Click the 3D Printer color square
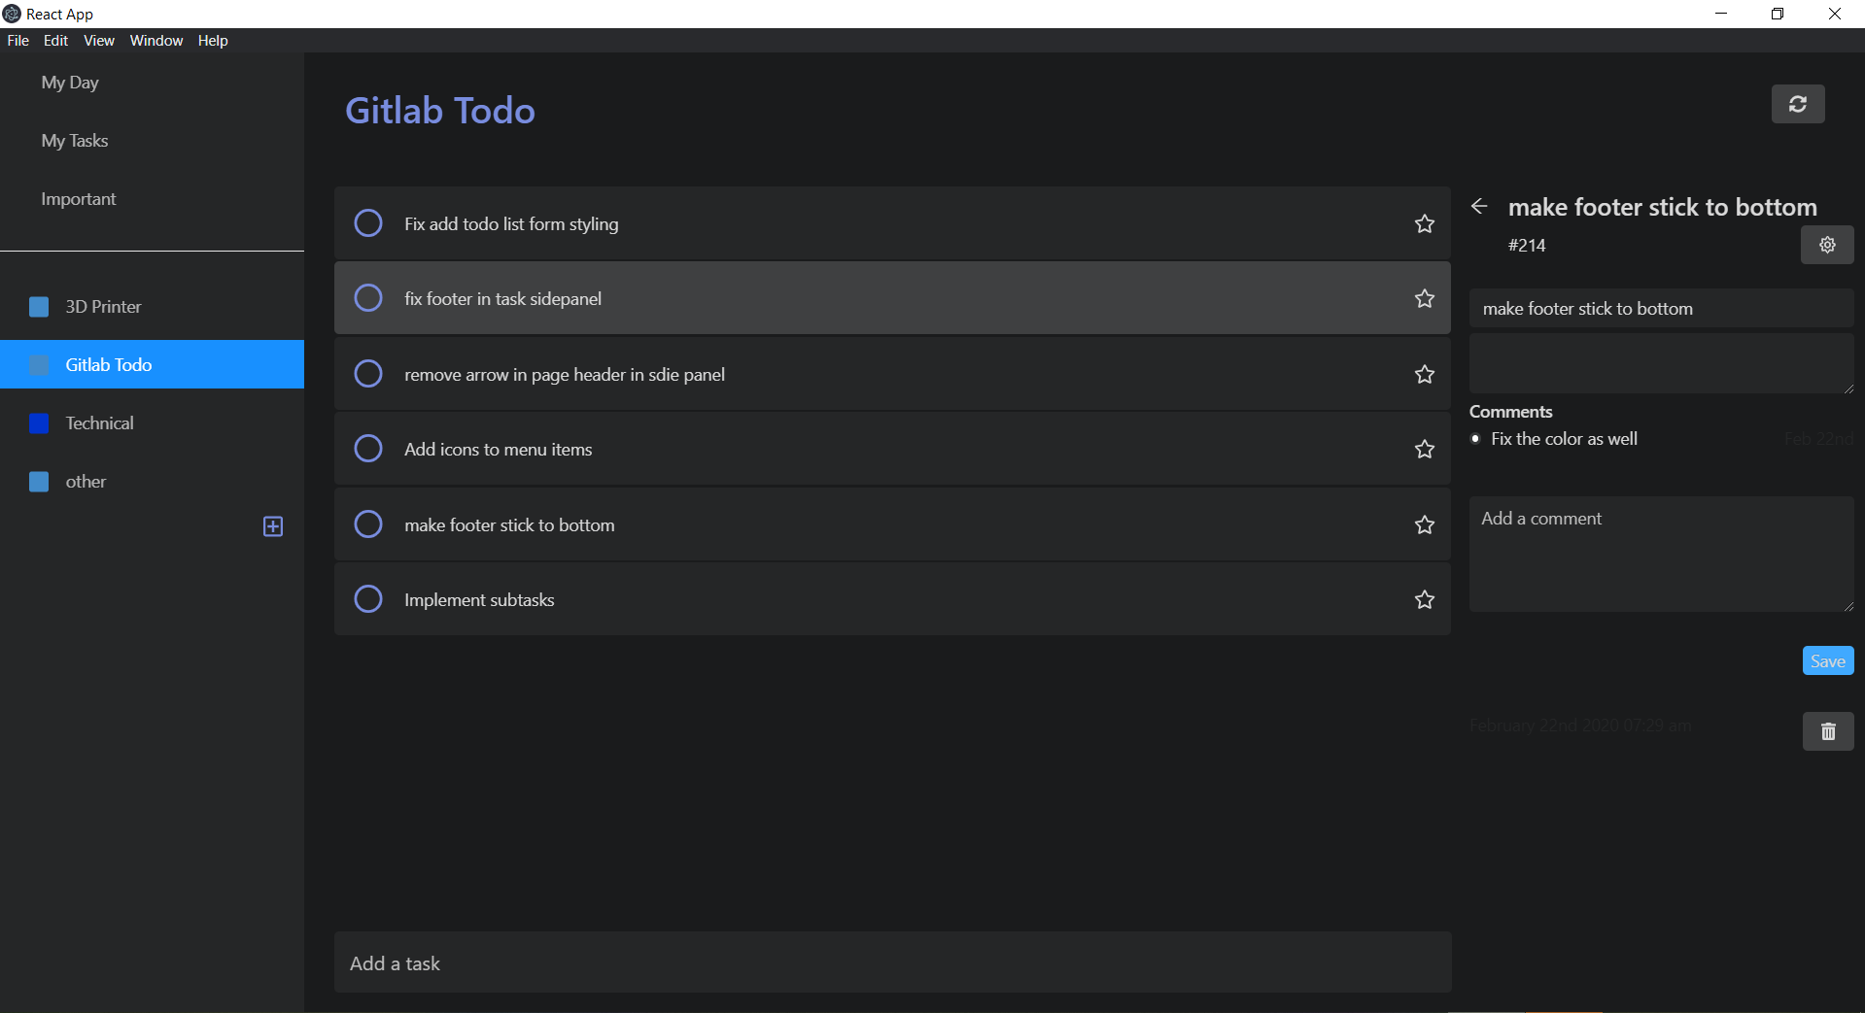 (x=39, y=307)
